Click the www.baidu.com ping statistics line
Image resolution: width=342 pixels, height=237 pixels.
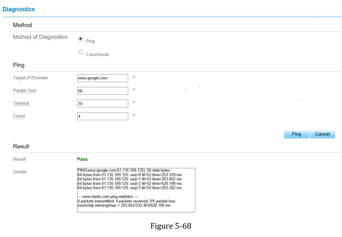click(x=108, y=196)
